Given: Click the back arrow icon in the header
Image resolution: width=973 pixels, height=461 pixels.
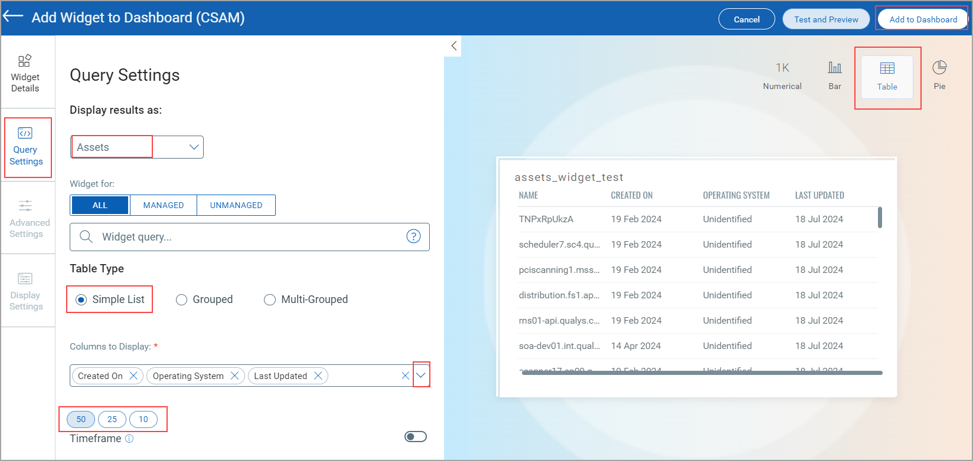Looking at the screenshot, I should (x=13, y=17).
